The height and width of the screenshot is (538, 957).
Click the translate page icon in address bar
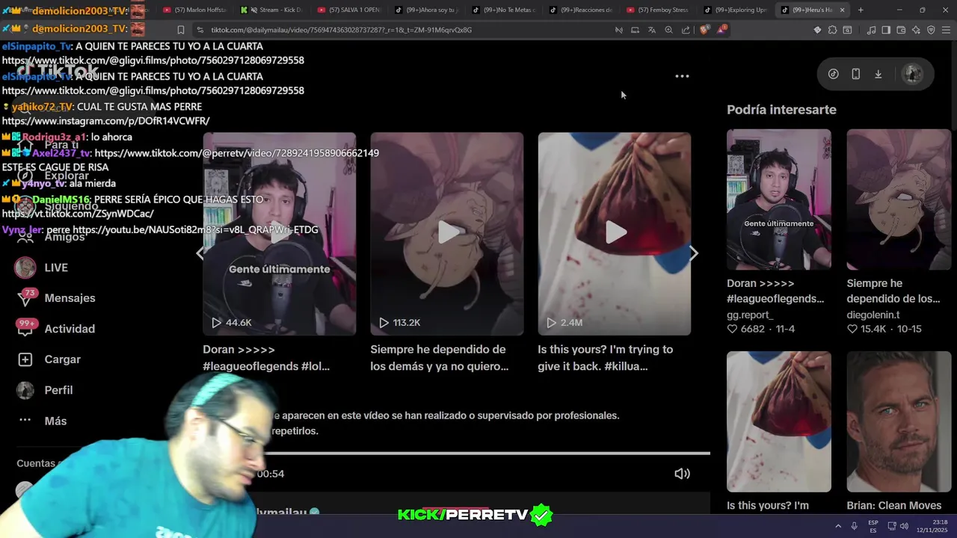coord(652,30)
